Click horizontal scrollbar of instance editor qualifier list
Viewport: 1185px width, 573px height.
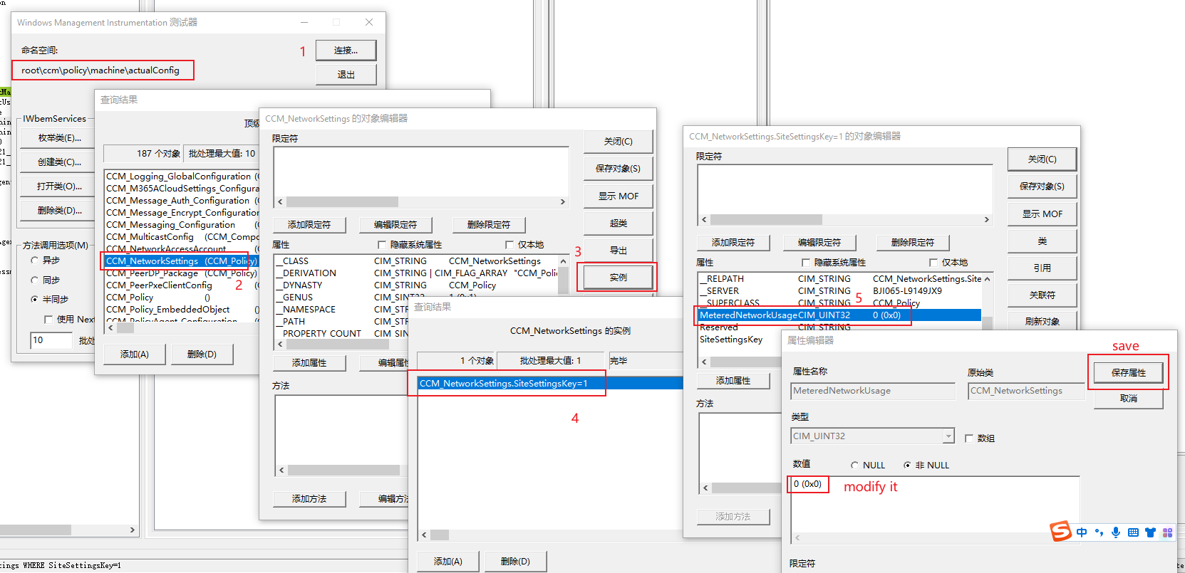[845, 220]
